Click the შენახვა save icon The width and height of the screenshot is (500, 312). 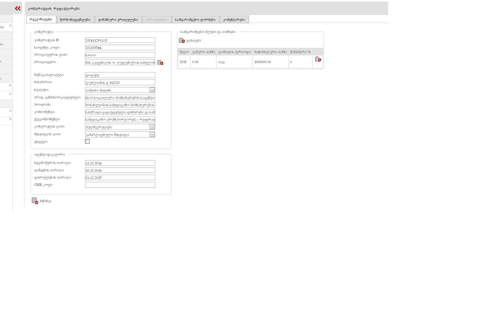[34, 201]
